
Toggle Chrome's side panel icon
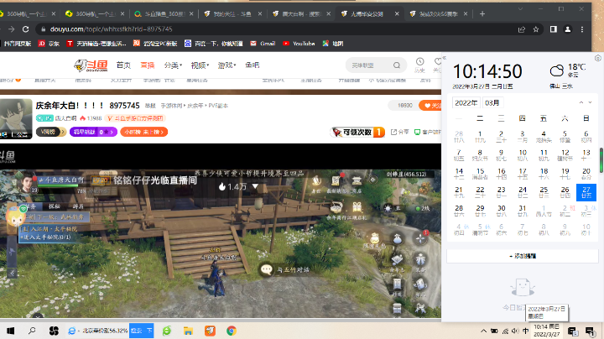(554, 29)
